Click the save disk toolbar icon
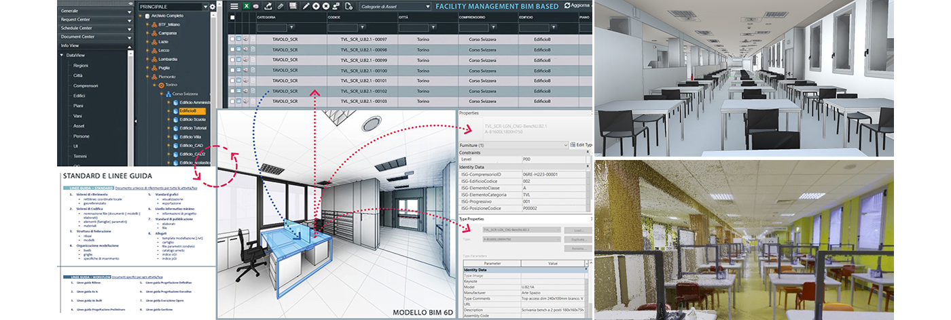The width and height of the screenshot is (951, 320). tap(293, 6)
